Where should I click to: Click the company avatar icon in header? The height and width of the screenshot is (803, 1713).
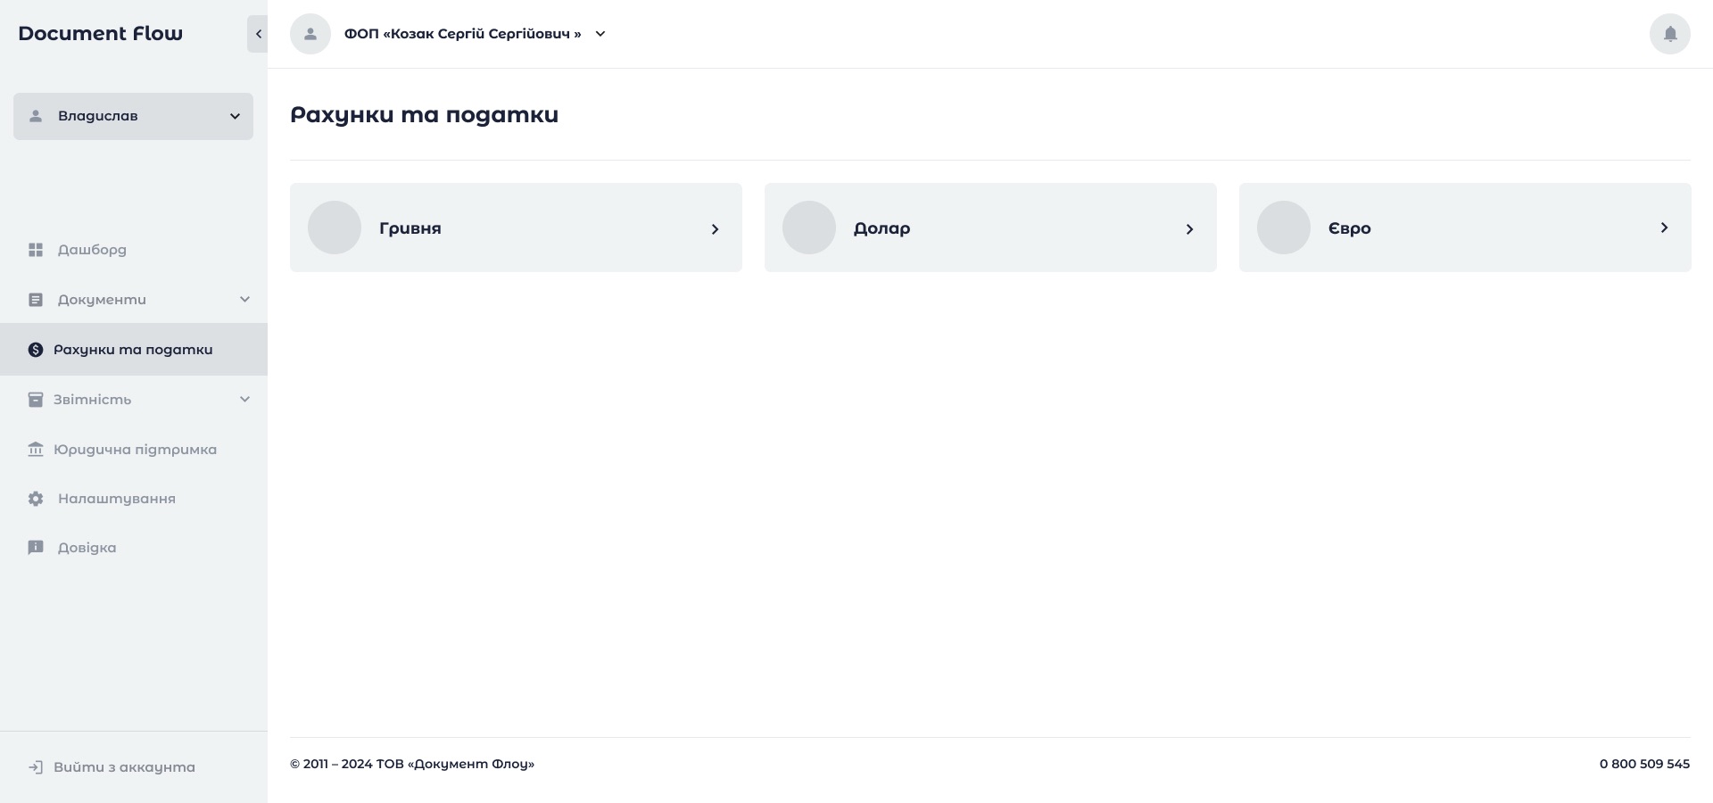coord(310,34)
